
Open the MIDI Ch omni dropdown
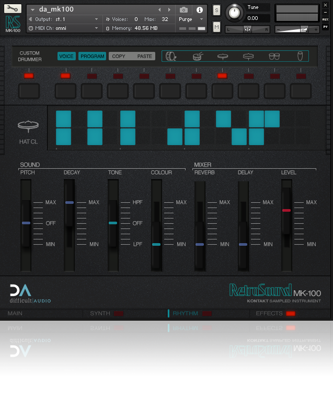64,28
